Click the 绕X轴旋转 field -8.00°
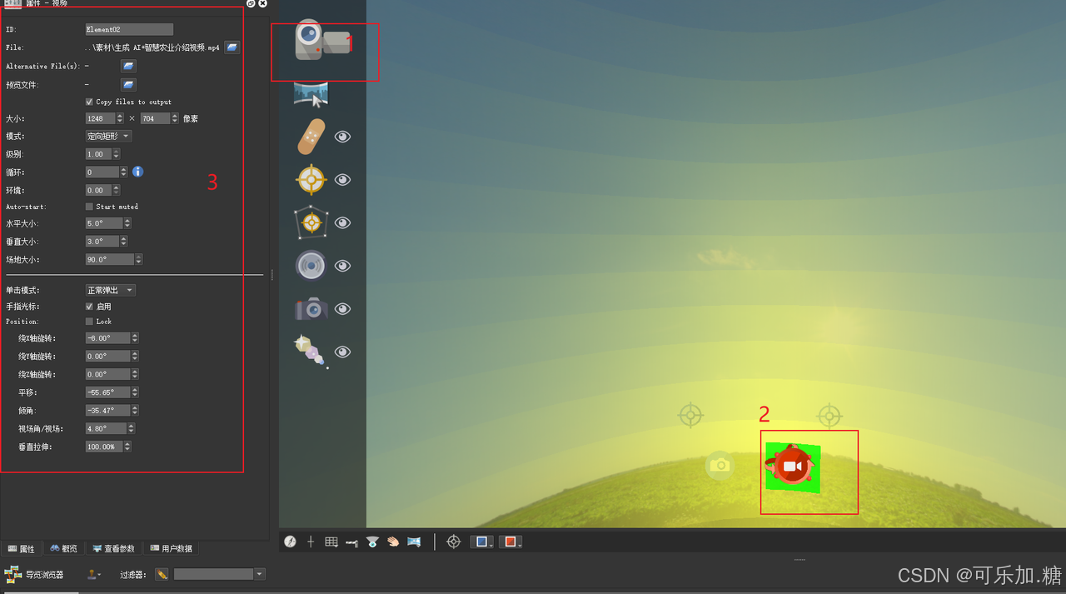Image resolution: width=1066 pixels, height=594 pixels. pos(107,338)
